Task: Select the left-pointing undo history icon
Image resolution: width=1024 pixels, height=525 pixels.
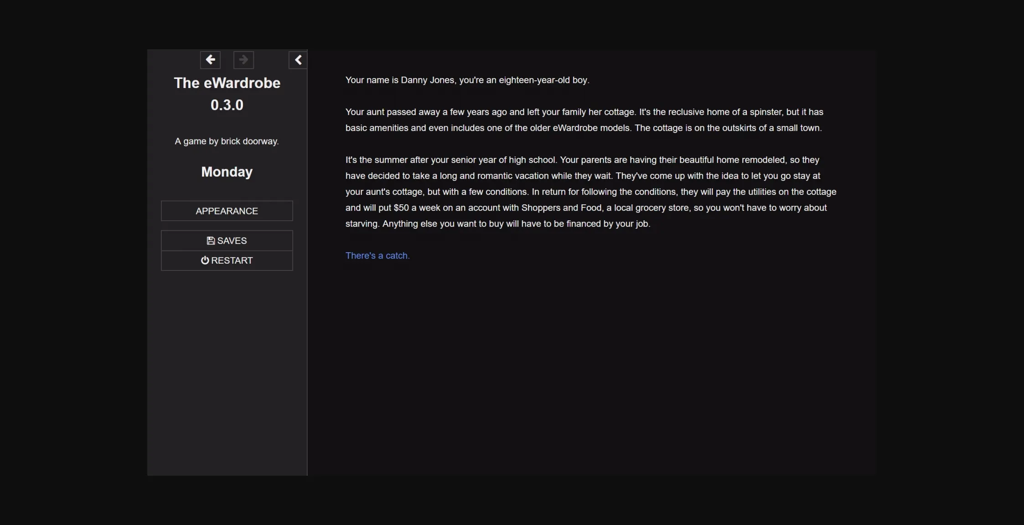Action: click(x=210, y=60)
